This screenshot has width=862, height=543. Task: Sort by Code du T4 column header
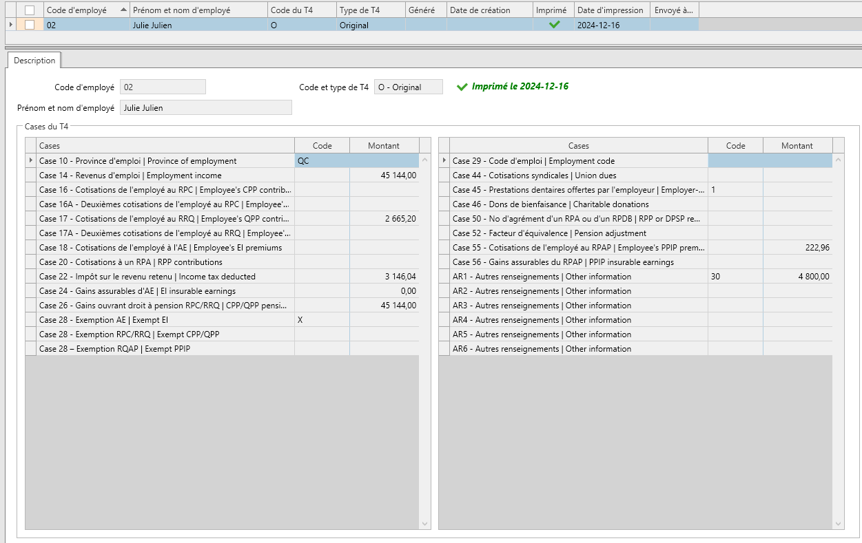tap(302, 10)
